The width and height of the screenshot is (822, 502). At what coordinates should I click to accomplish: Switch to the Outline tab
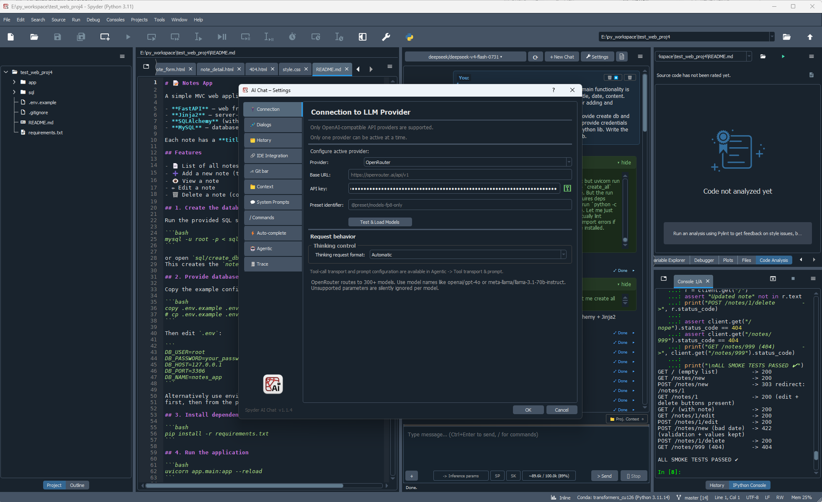point(77,485)
